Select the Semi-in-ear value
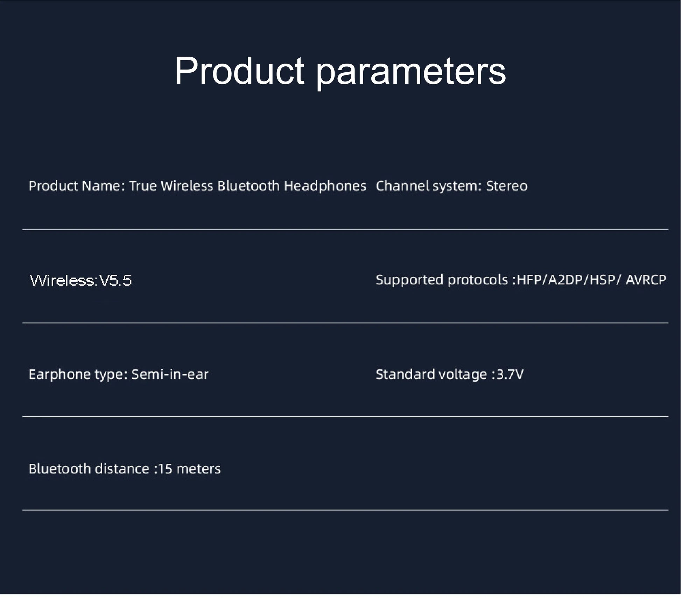This screenshot has width=681, height=606. tap(170, 375)
